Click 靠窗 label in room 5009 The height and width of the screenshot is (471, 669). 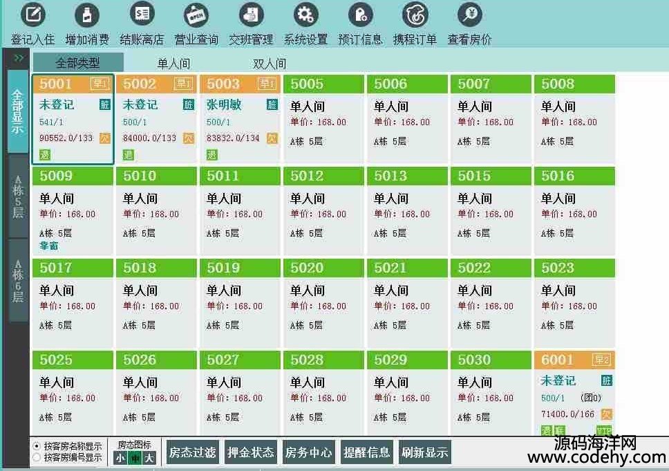tap(48, 246)
